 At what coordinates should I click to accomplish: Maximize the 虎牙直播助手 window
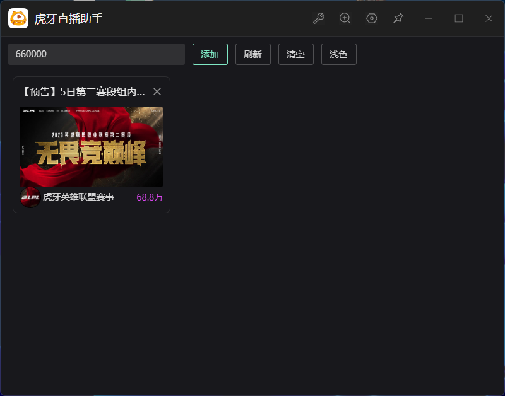(459, 18)
